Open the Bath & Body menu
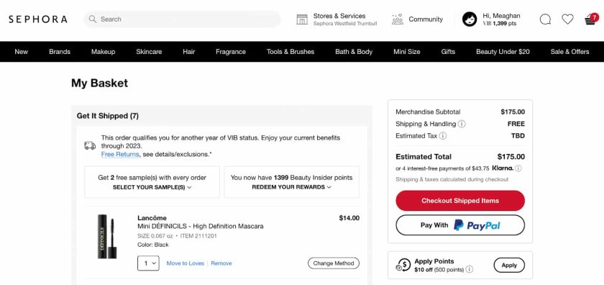604x285 pixels. pos(354,52)
